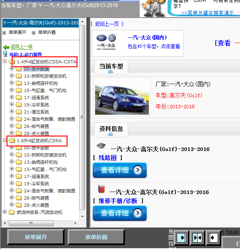Expand 19-冷却系统 under 1.4升 engine
The width and height of the screenshot is (240, 249).
(12, 104)
